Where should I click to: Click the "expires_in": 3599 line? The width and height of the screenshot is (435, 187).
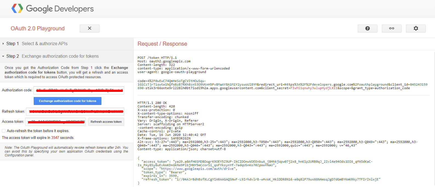pos(160,176)
